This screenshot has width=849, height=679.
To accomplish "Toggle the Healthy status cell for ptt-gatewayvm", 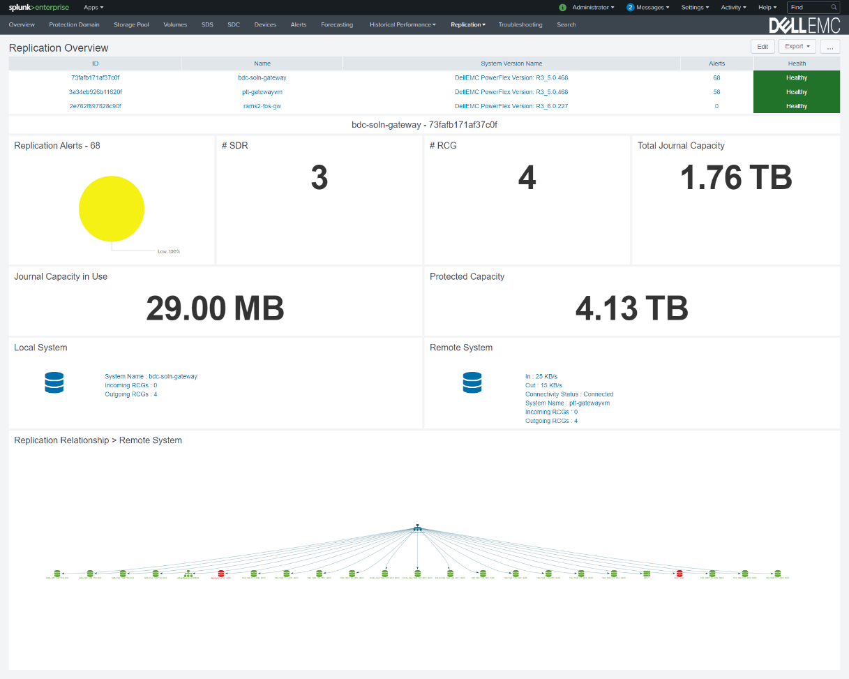I will (x=796, y=91).
